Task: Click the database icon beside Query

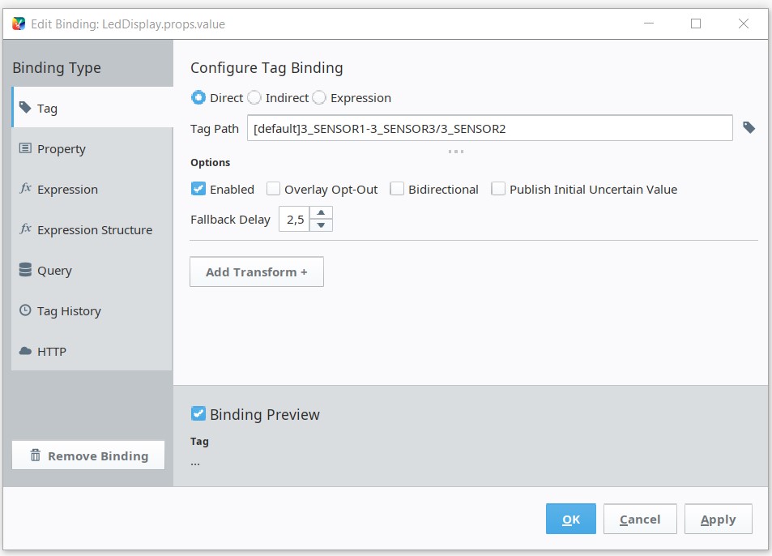Action: pos(25,269)
